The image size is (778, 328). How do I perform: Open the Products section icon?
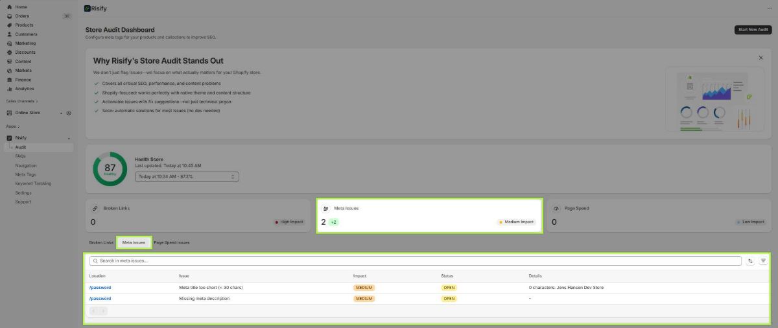coord(10,25)
